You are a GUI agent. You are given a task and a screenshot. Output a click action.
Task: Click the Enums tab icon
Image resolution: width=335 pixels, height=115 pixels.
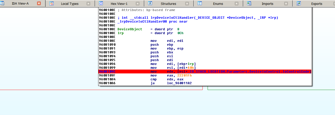pos(200,4)
